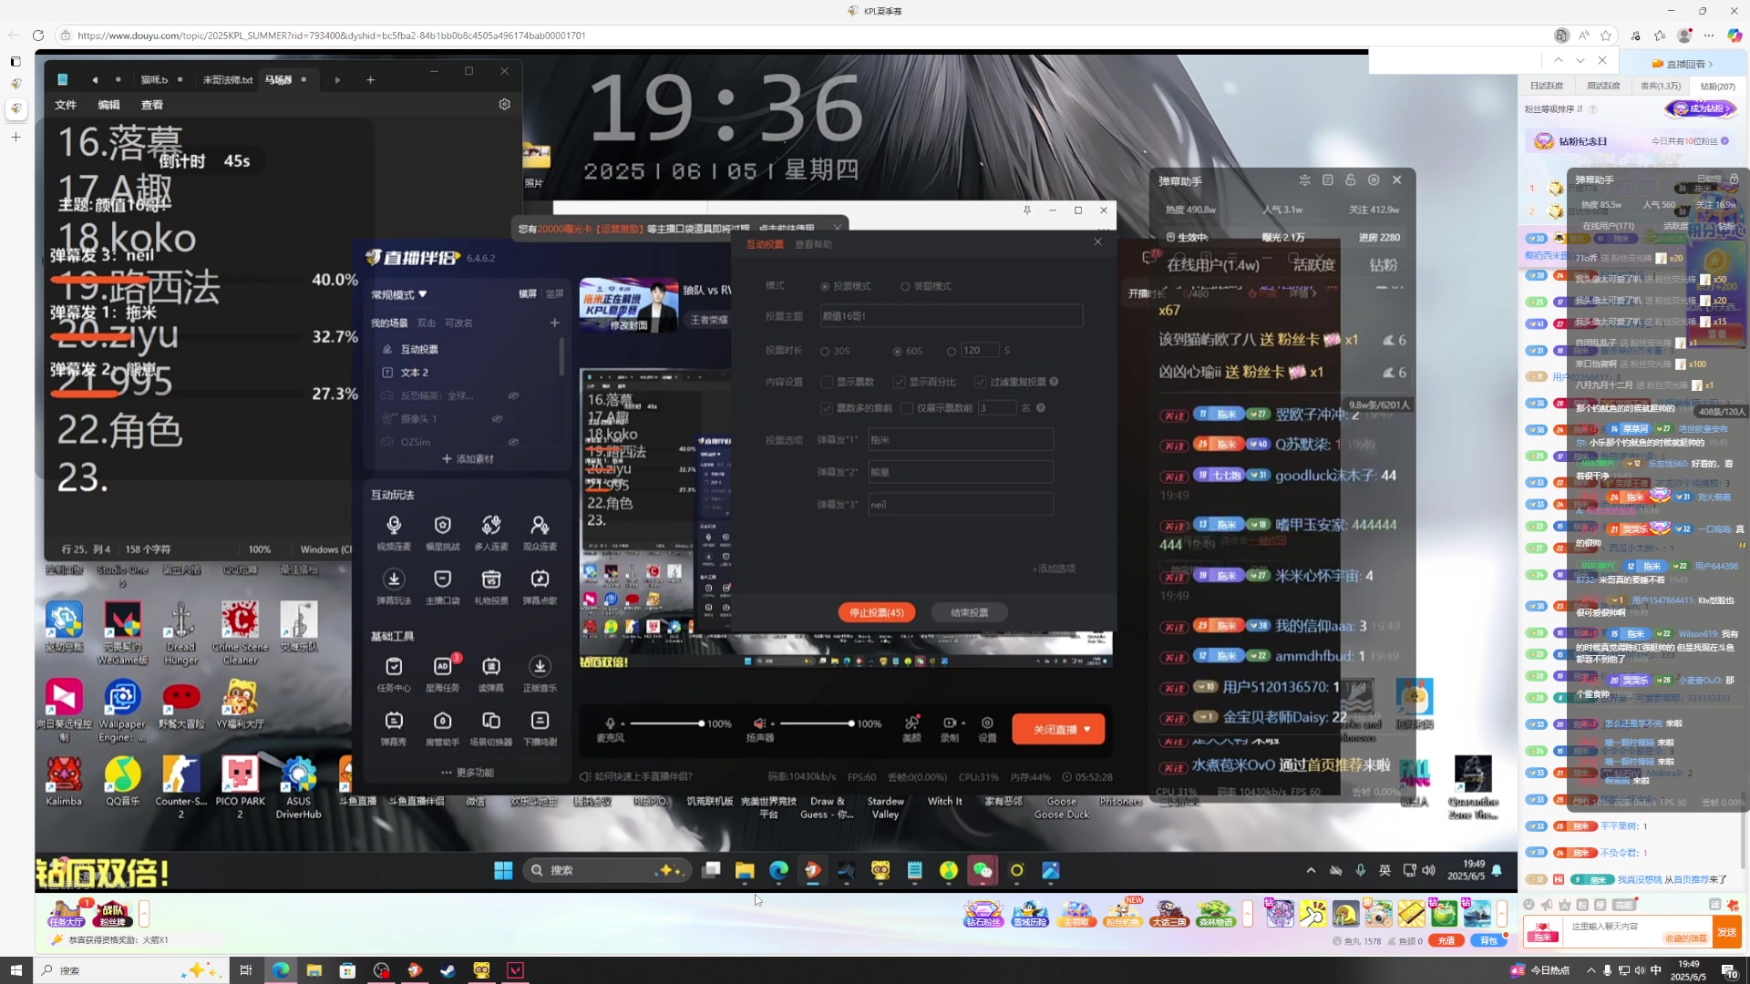
Task: Toggle the 过滤重复投票 checkbox
Action: pos(980,382)
